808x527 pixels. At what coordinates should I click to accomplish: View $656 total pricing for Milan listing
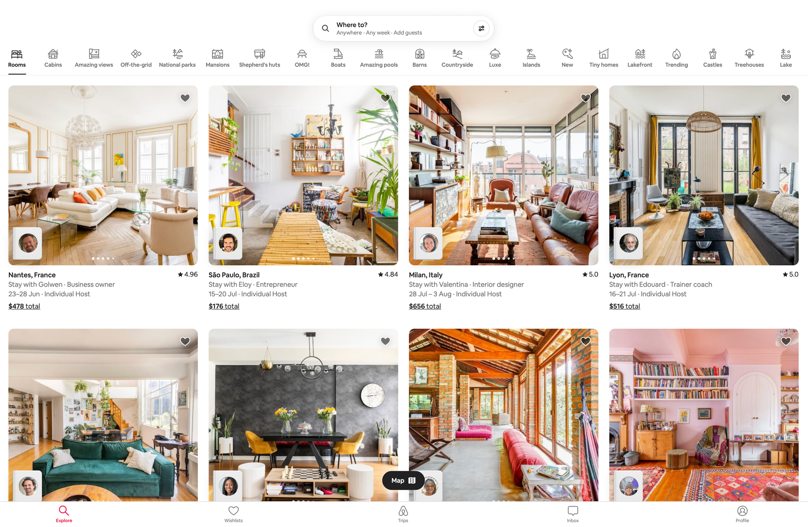tap(425, 306)
